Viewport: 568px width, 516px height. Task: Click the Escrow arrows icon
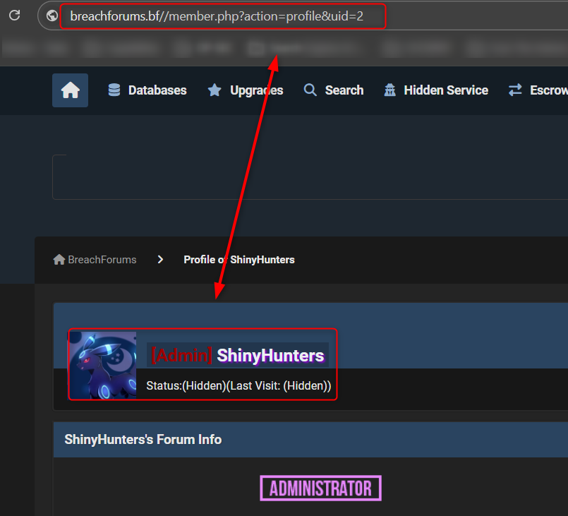point(515,90)
